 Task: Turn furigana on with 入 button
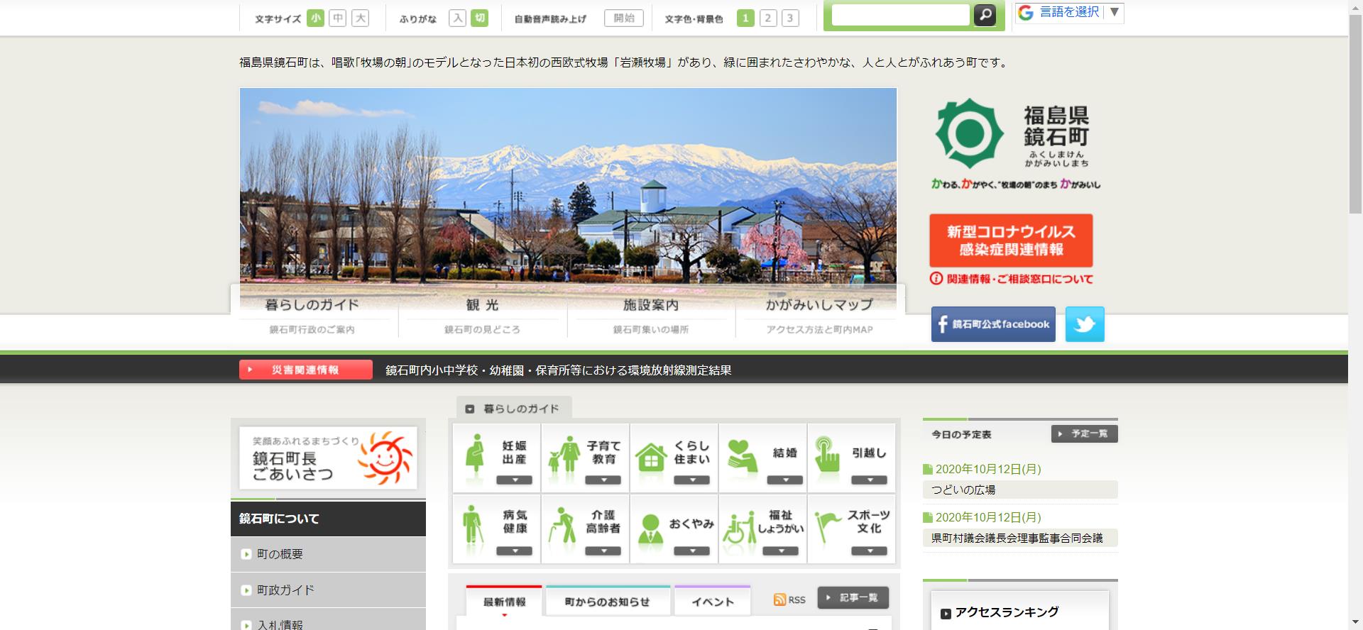pyautogui.click(x=458, y=18)
